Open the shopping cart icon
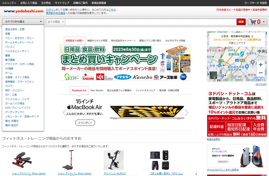 click(x=253, y=22)
